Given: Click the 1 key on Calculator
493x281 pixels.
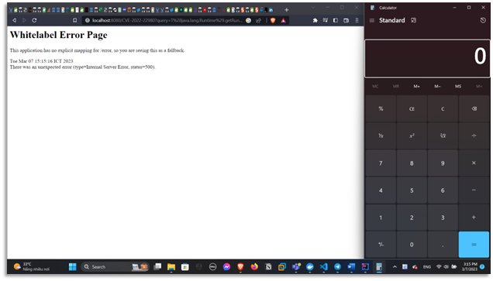Looking at the screenshot, I should pos(381,218).
